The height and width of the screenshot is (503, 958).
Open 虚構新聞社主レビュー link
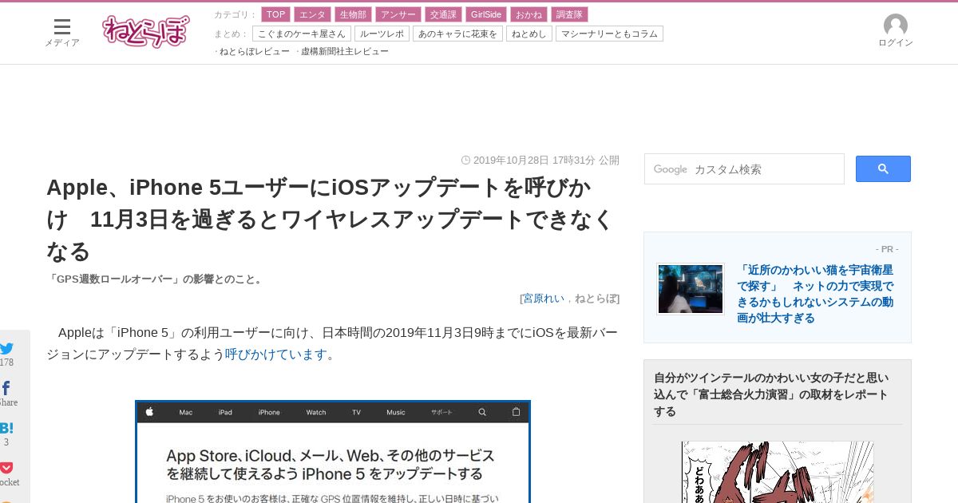click(x=345, y=51)
